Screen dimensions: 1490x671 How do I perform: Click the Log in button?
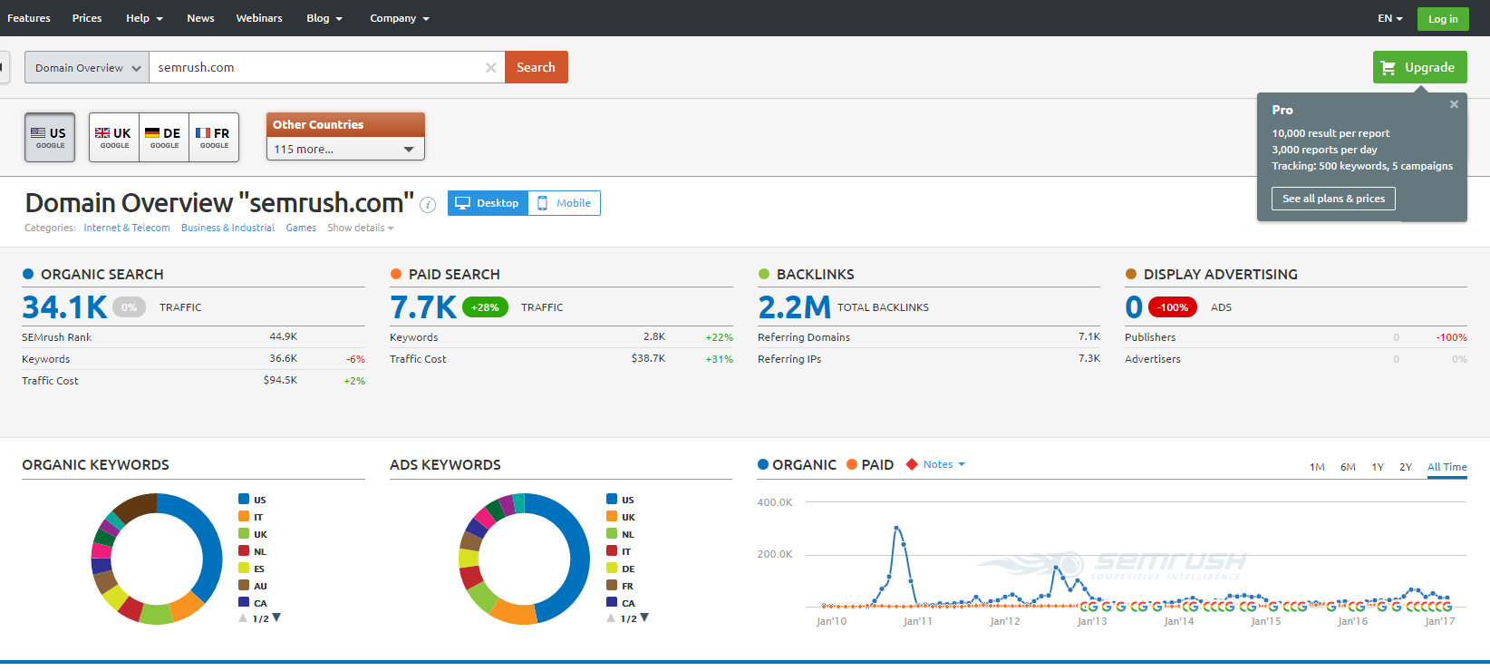click(x=1443, y=18)
